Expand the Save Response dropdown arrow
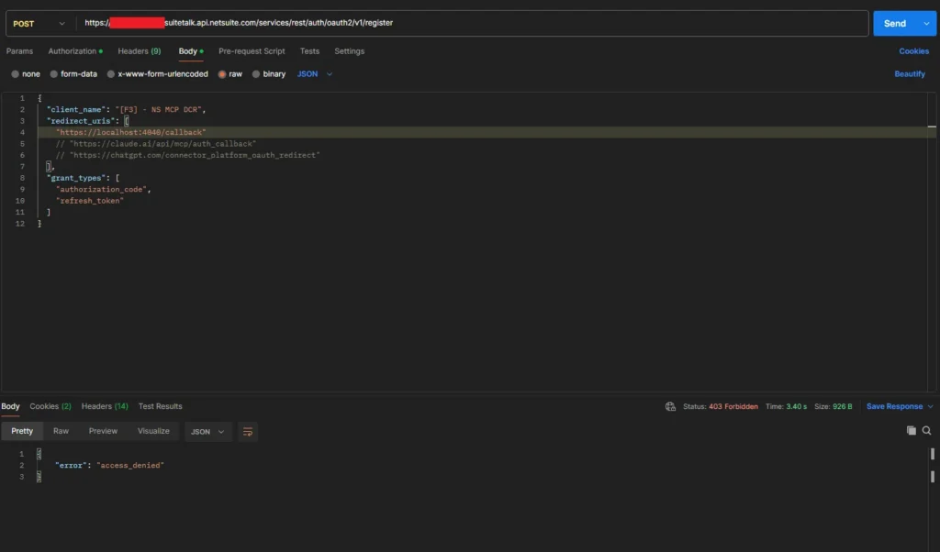 [930, 406]
